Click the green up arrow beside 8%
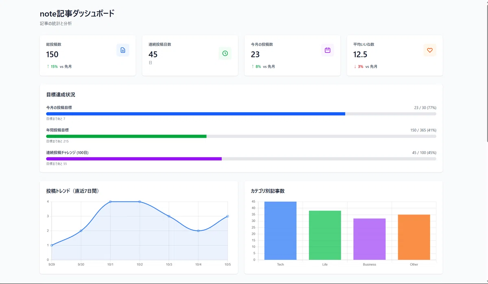The width and height of the screenshot is (488, 284). (253, 66)
